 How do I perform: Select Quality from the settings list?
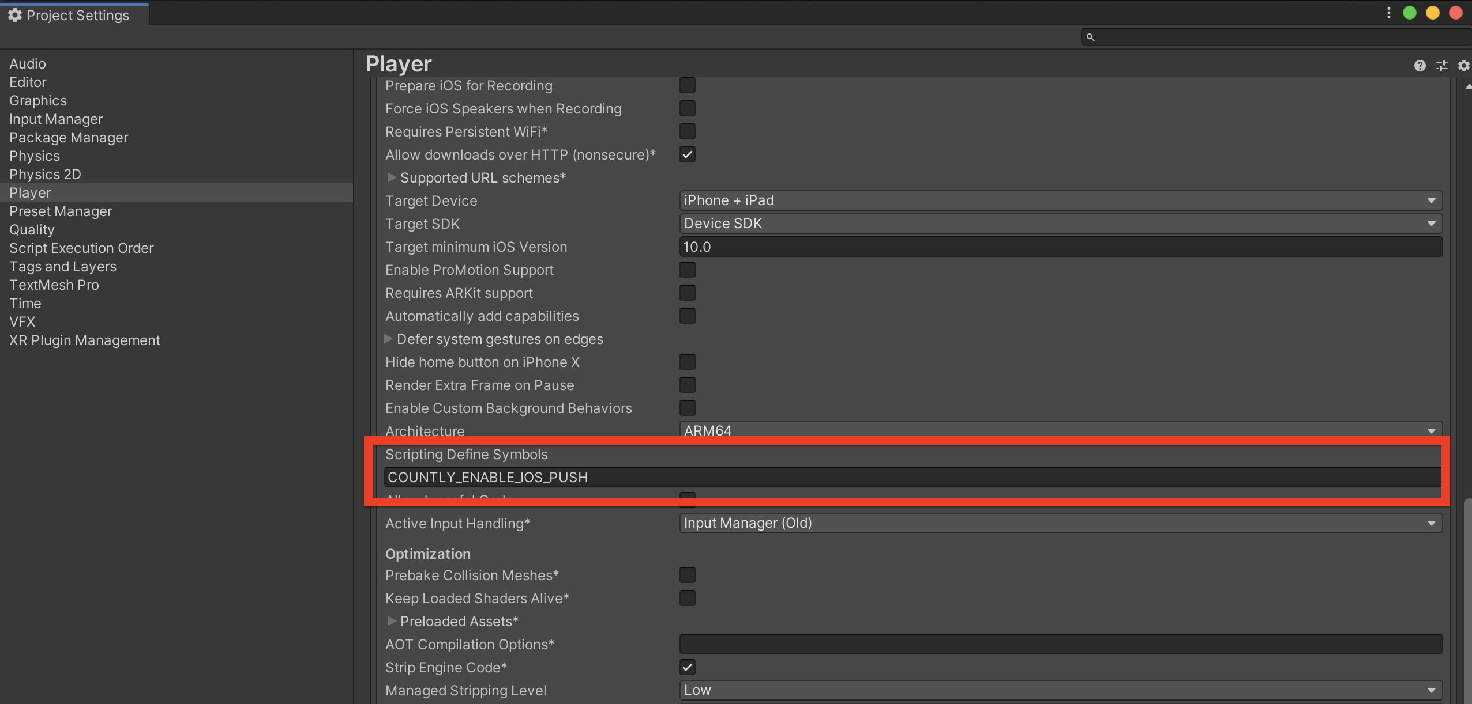(x=32, y=229)
